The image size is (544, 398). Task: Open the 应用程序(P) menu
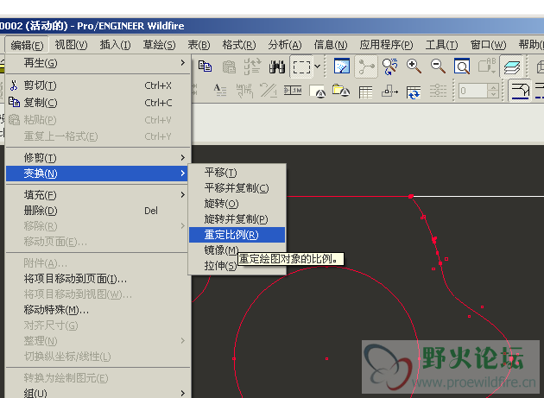[386, 45]
